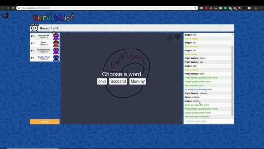The image size is (264, 149).
Task: Click the thumbs down dislike icon
Action: point(177,37)
